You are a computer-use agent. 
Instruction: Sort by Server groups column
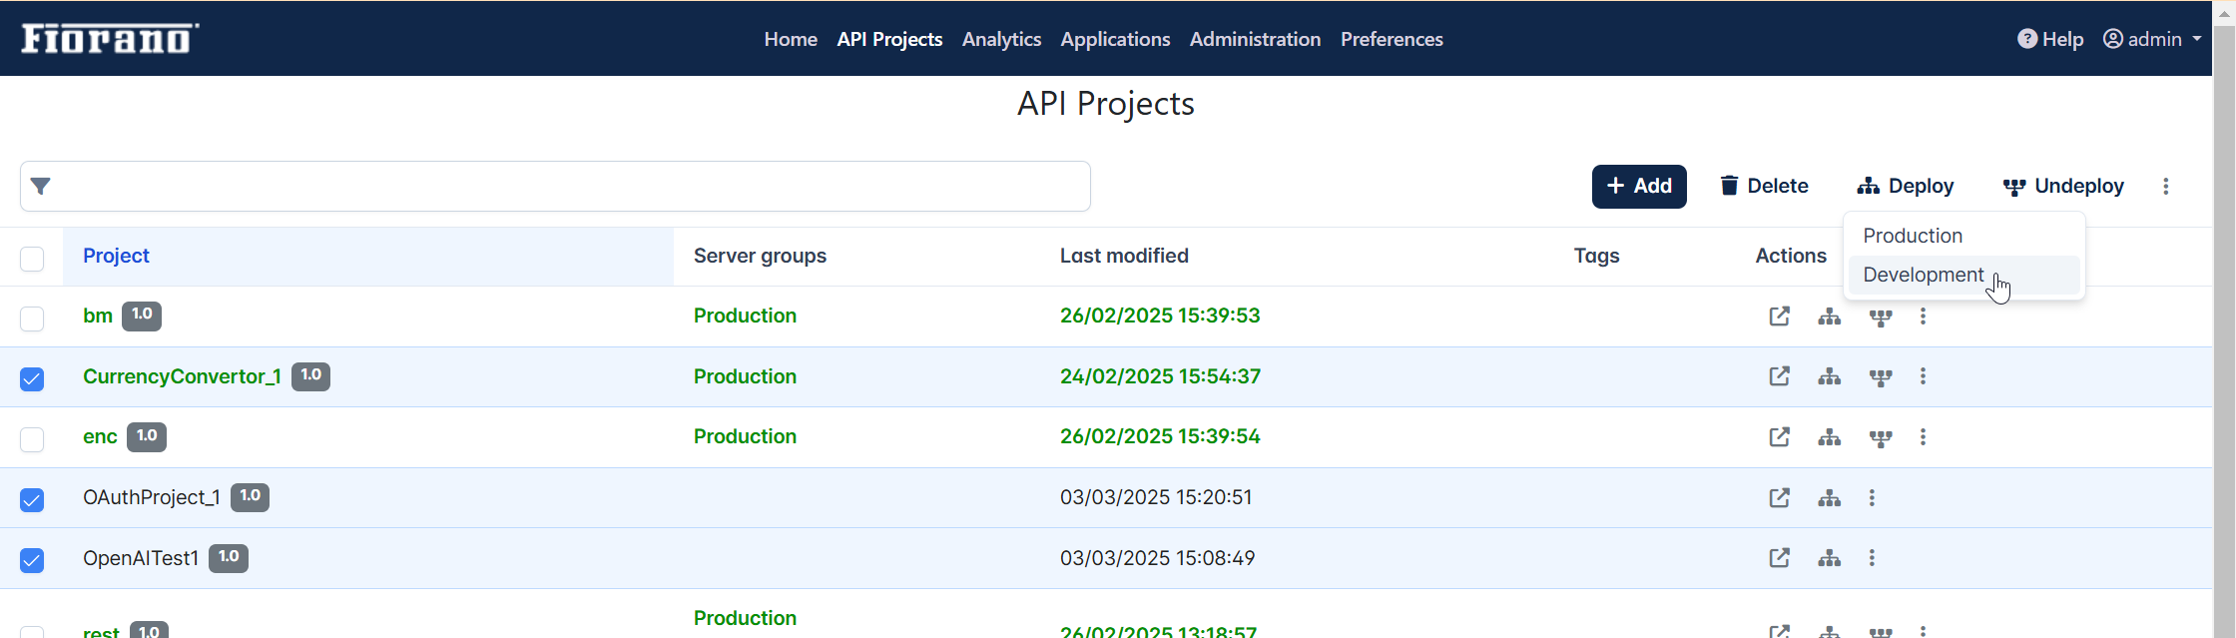click(760, 256)
